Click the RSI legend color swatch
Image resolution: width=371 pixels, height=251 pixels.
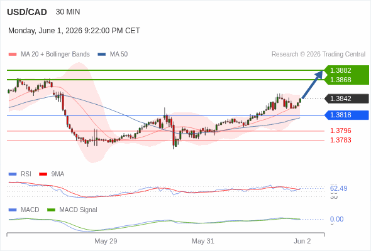click(13, 174)
